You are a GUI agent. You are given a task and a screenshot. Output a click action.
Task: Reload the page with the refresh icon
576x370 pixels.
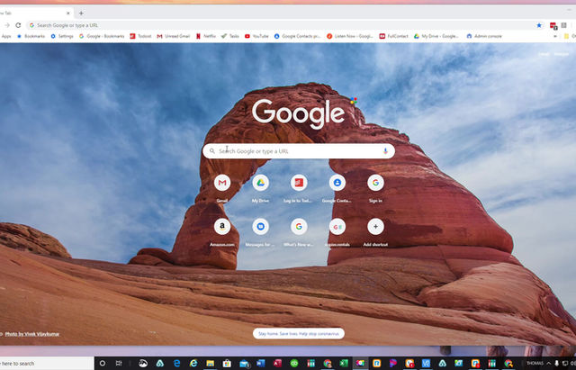[x=18, y=25]
